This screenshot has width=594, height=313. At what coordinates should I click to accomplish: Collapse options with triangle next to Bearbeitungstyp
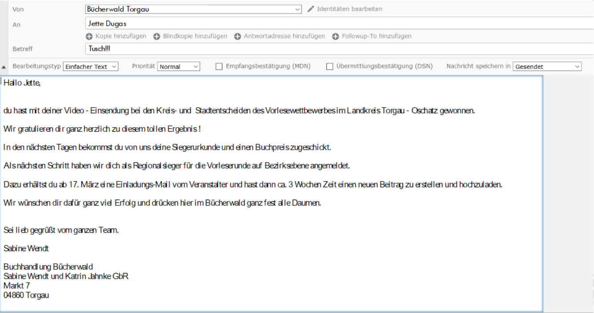(x=4, y=67)
